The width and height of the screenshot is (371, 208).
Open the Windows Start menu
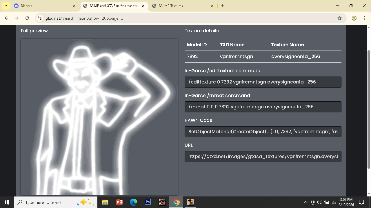pos(7,202)
